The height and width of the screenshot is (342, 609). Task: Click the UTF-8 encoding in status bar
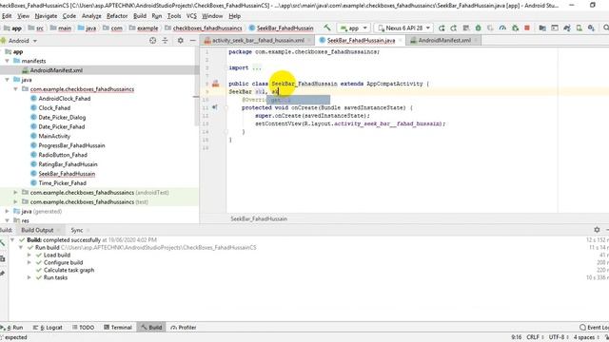pyautogui.click(x=557, y=337)
